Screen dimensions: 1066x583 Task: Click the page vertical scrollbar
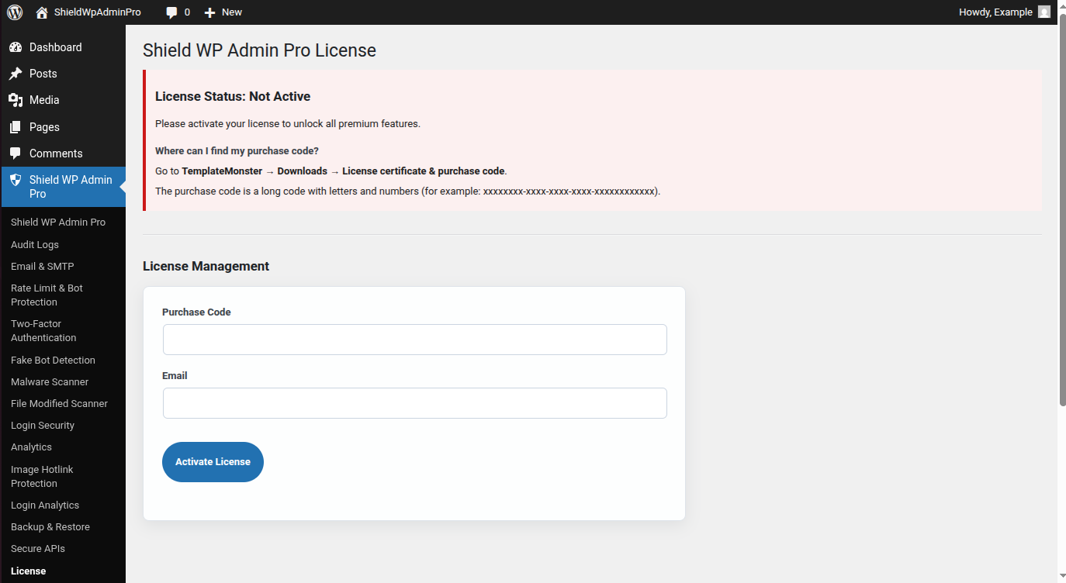point(1062,209)
